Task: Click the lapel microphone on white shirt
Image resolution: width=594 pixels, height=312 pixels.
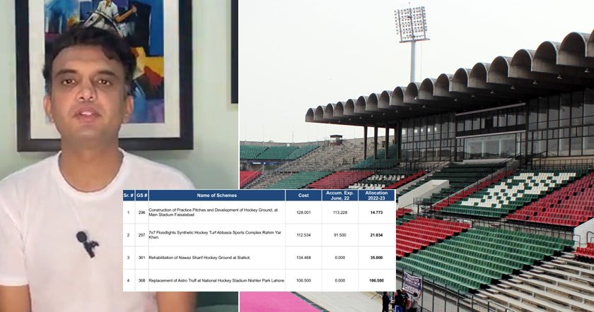Action: point(87,244)
